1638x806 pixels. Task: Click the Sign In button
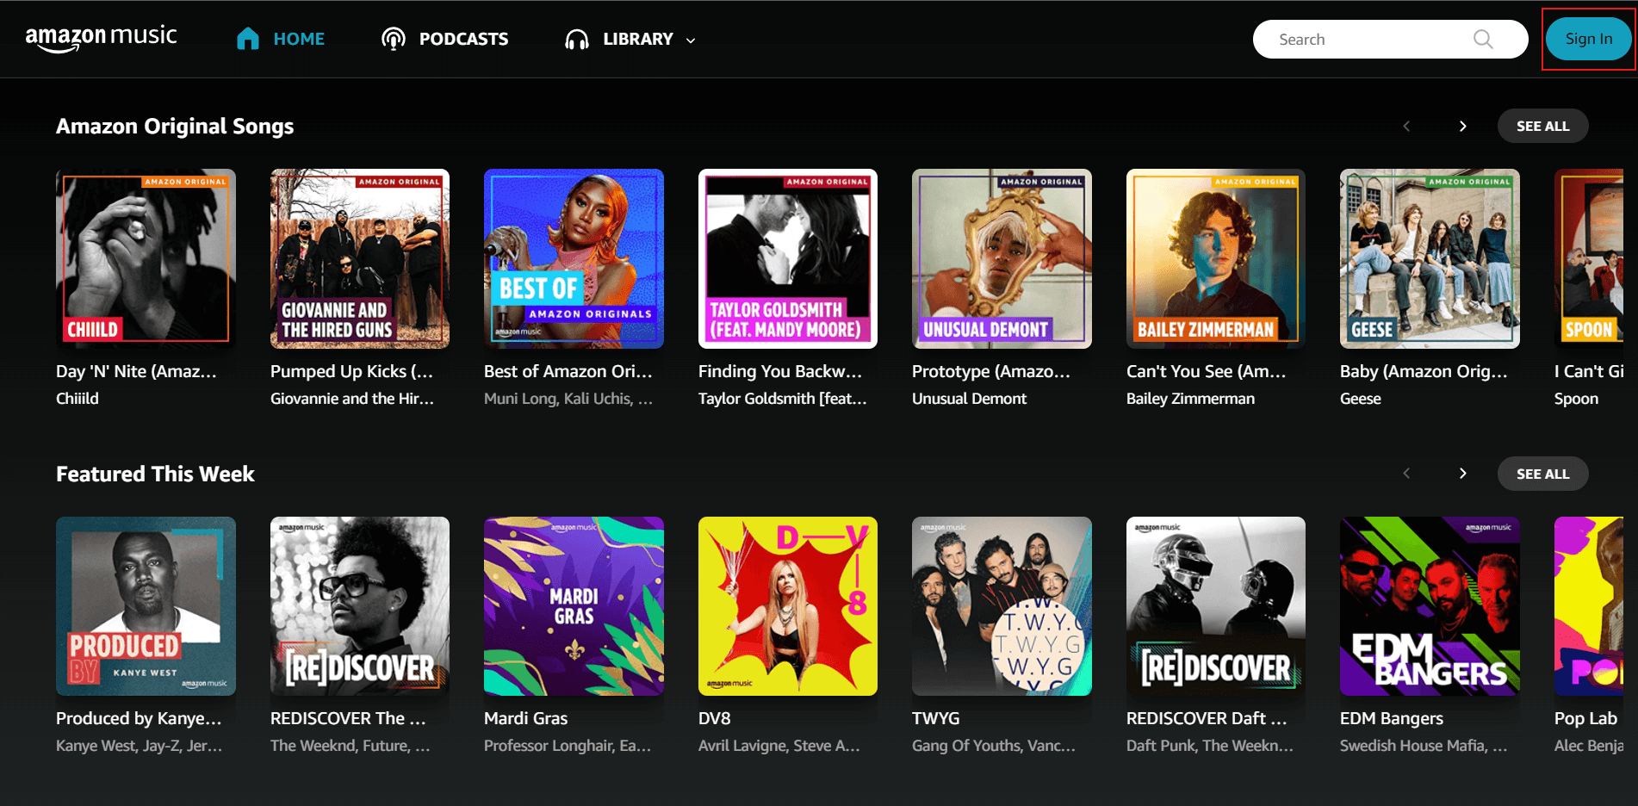(1588, 39)
